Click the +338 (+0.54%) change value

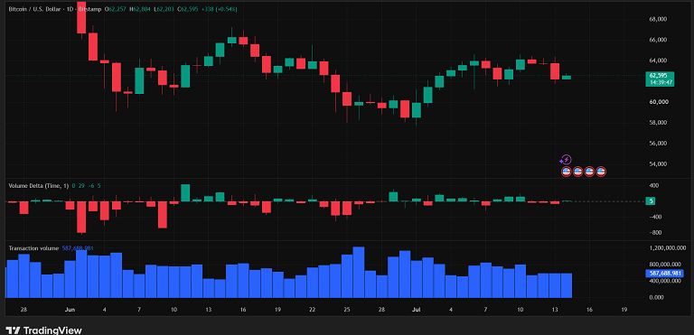coord(220,9)
